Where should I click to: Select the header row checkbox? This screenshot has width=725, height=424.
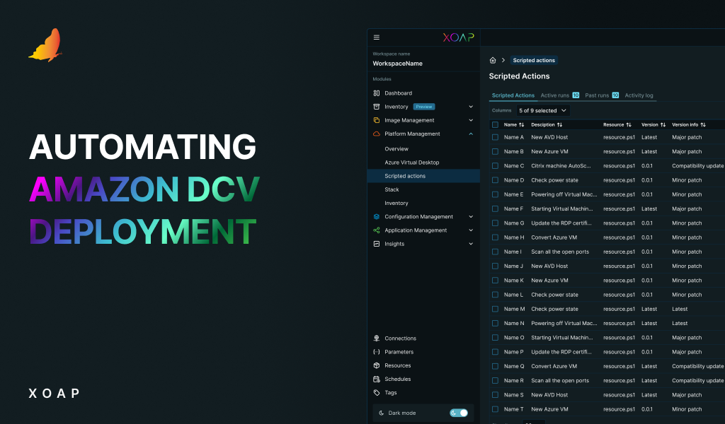[494, 124]
